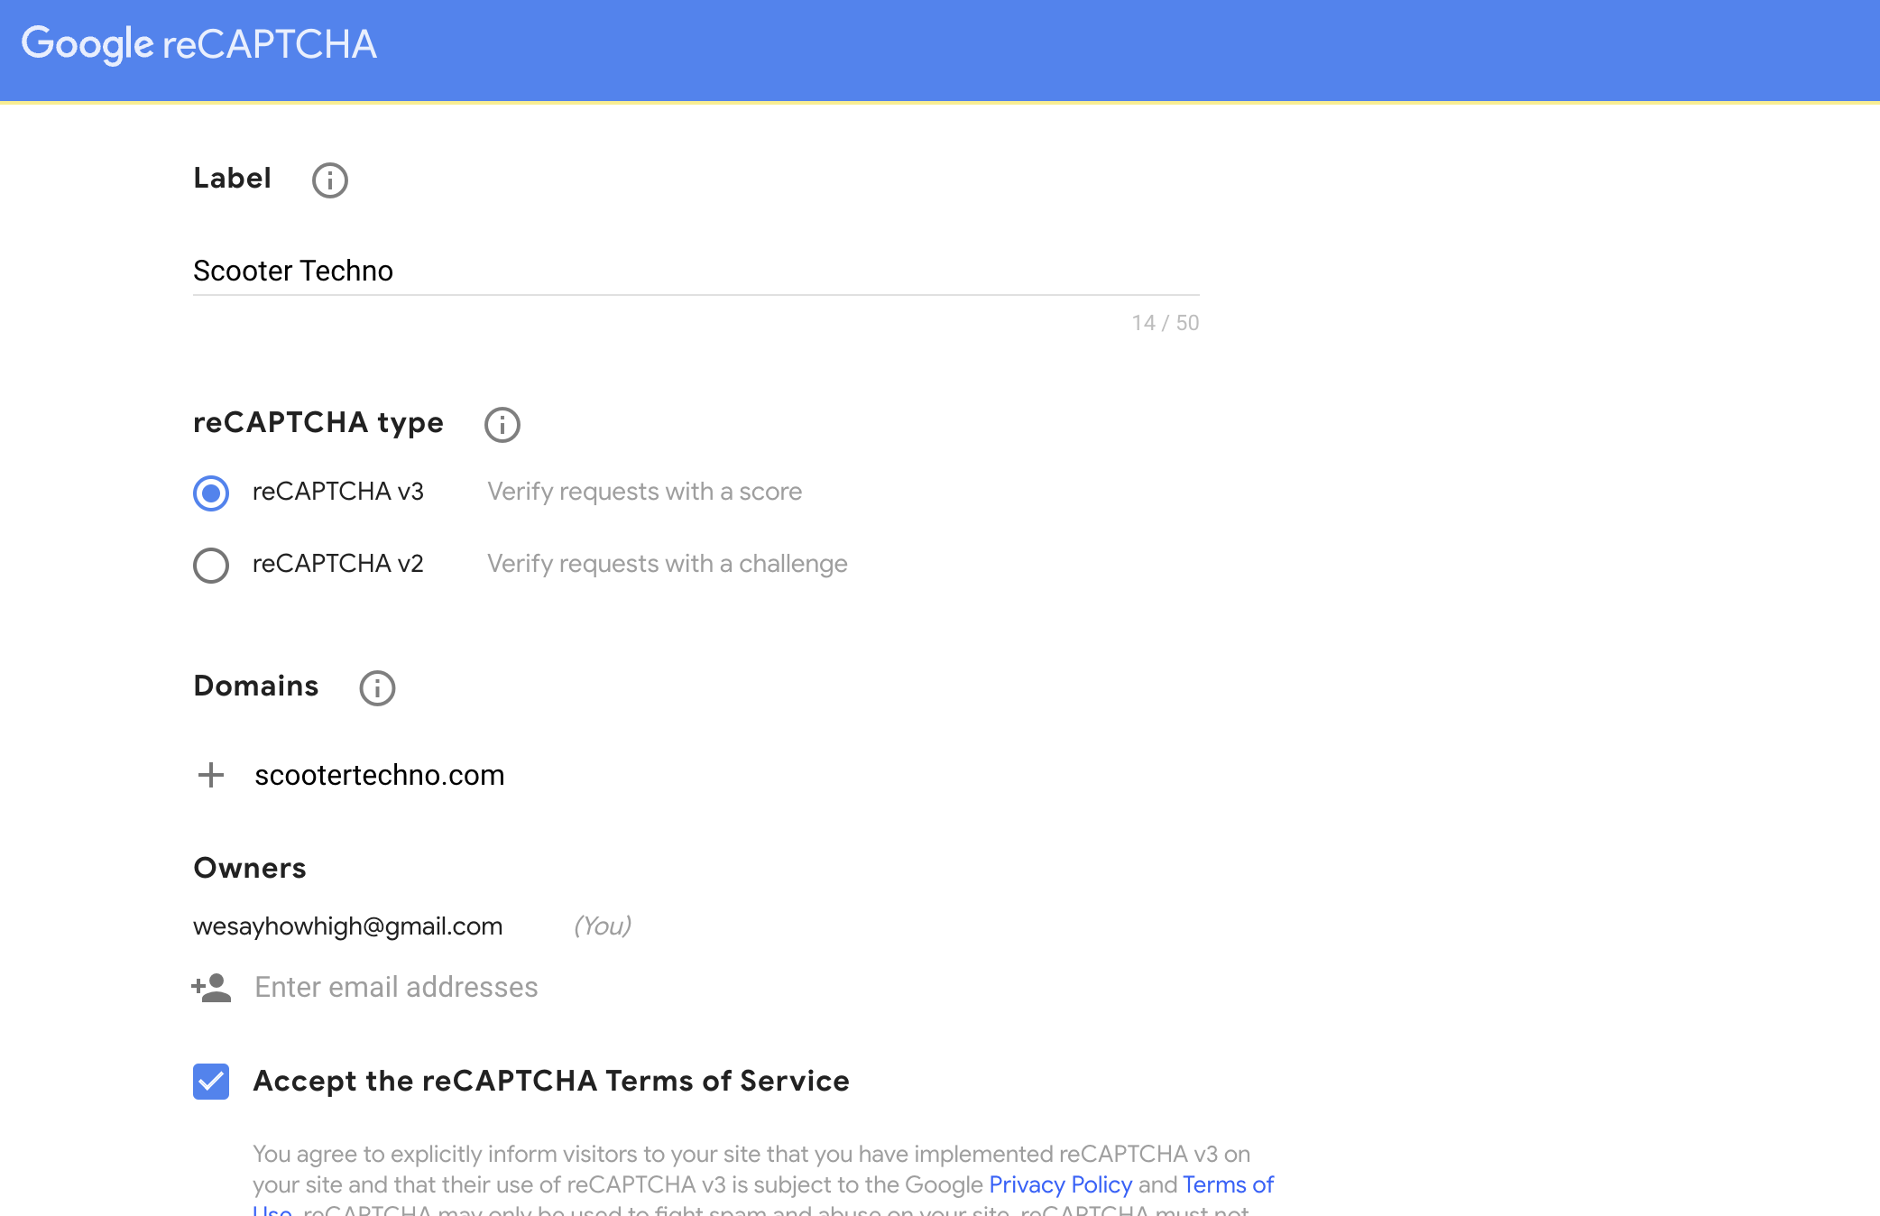Screen dimensions: 1880x1216
Task: Open the Label info tooltip icon
Action: [329, 180]
